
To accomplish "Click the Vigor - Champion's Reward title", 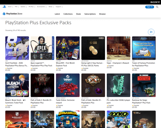I will pyautogui.click(x=118, y=63).
